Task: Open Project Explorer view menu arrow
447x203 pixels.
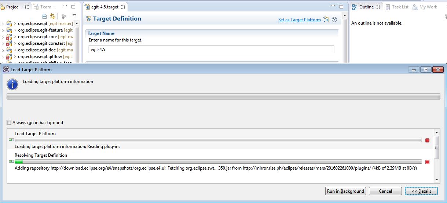Action: [x=74, y=15]
